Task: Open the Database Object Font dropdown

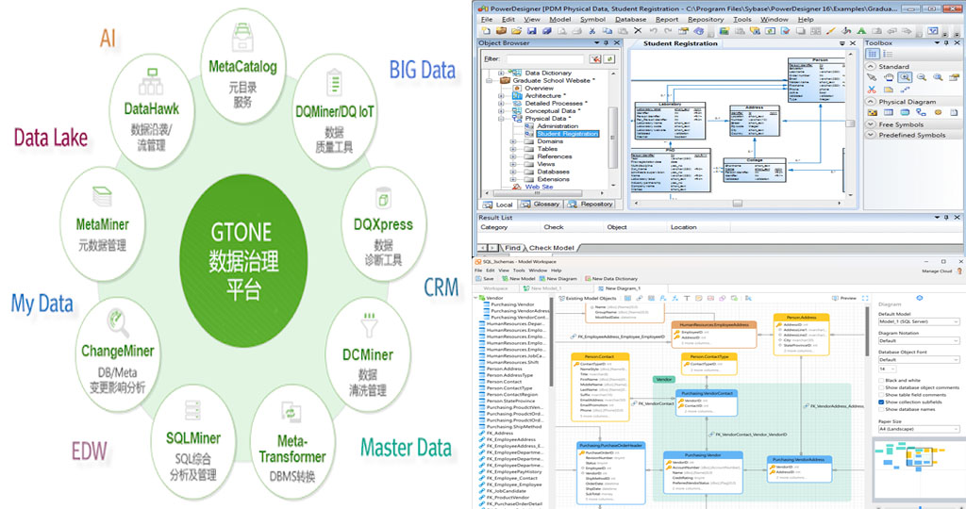Action: pos(919,359)
